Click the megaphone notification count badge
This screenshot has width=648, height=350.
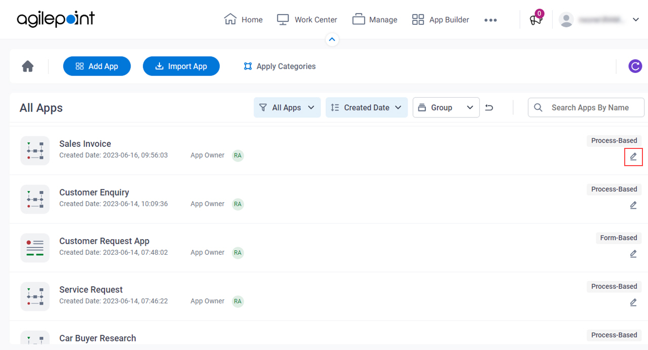pyautogui.click(x=540, y=14)
